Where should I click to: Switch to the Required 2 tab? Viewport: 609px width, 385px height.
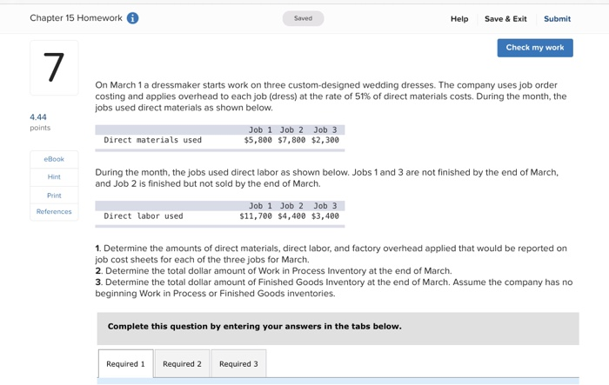pos(182,363)
